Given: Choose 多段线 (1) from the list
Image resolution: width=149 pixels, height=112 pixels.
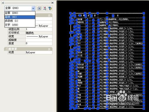Looking at the screenshot, I should point(20,21).
